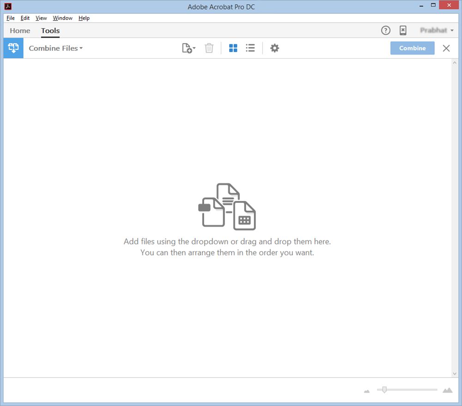Open the File menu
The image size is (462, 406).
point(11,18)
